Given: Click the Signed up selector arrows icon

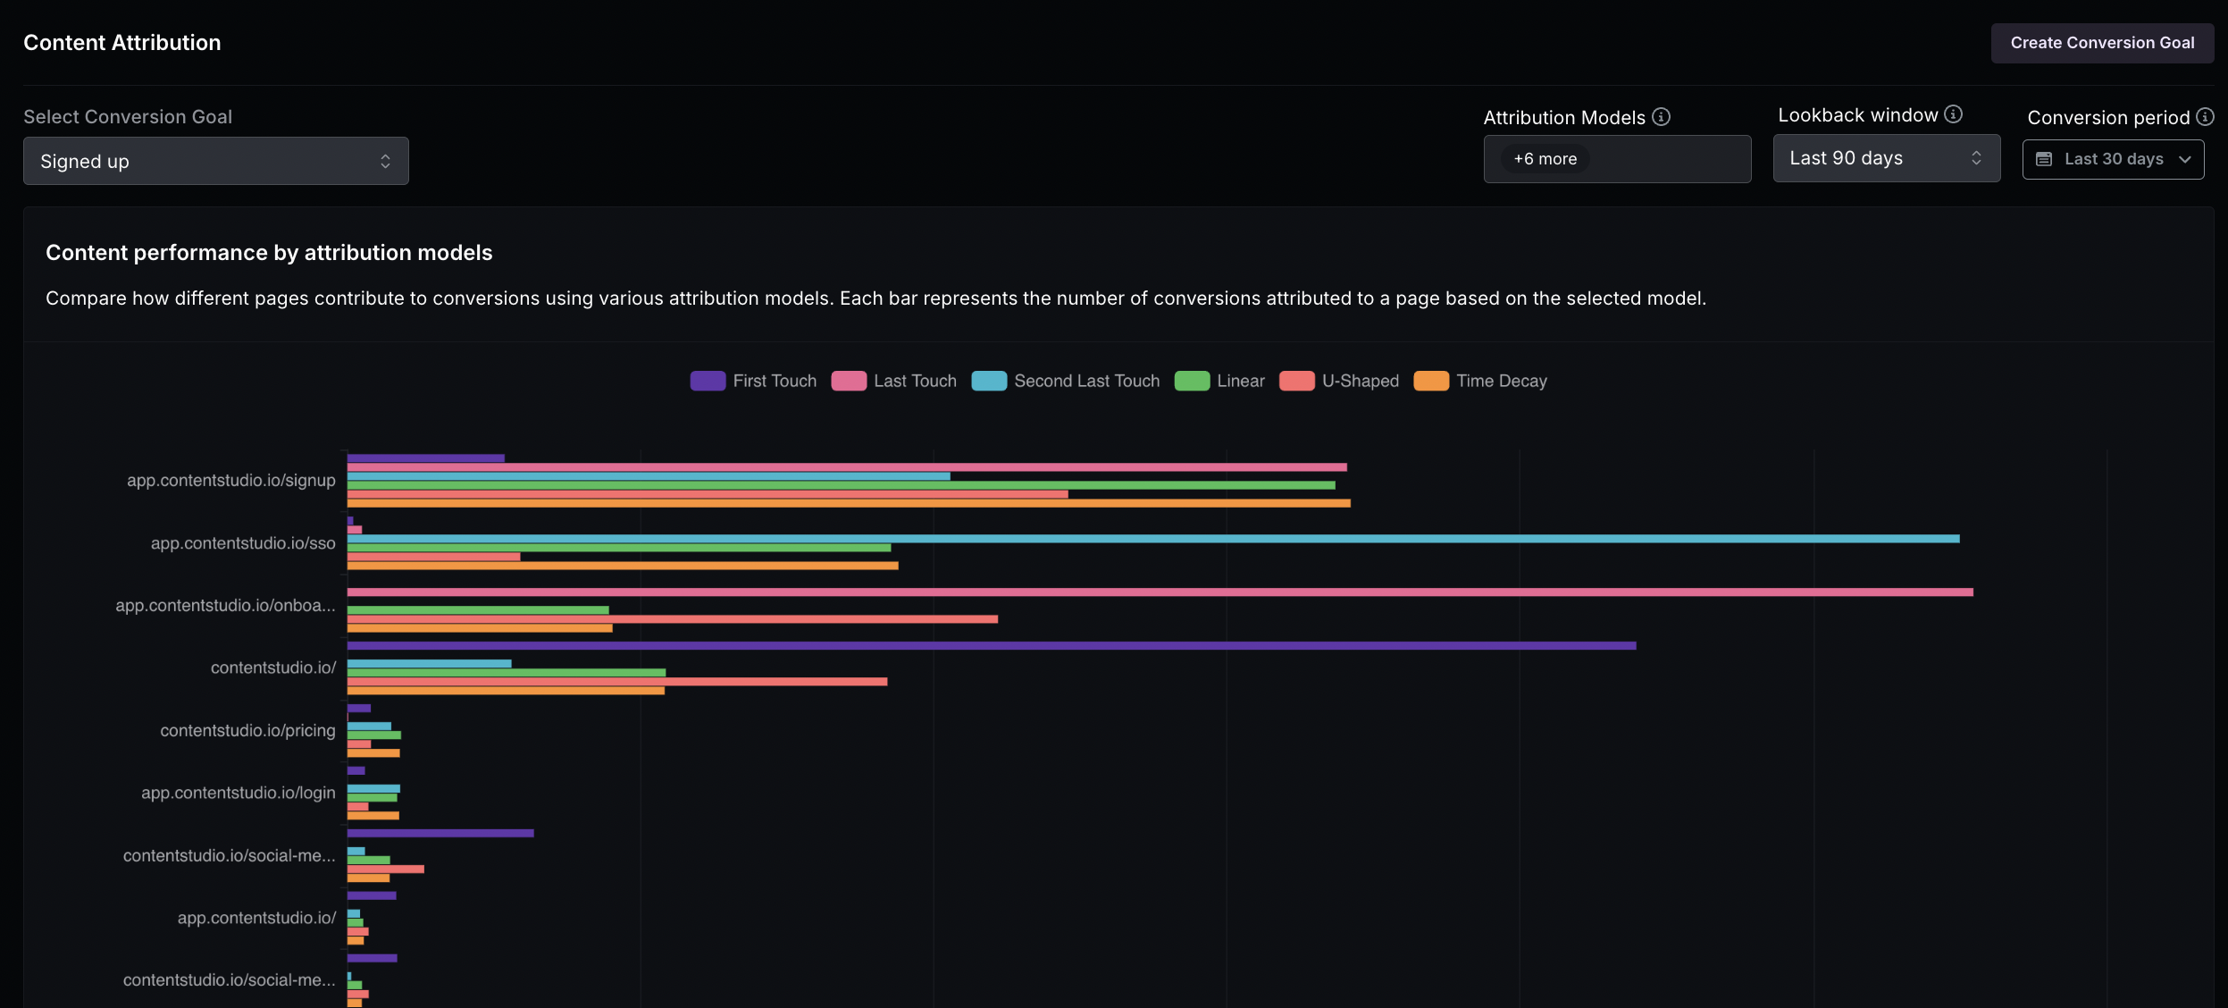Looking at the screenshot, I should [x=385, y=161].
